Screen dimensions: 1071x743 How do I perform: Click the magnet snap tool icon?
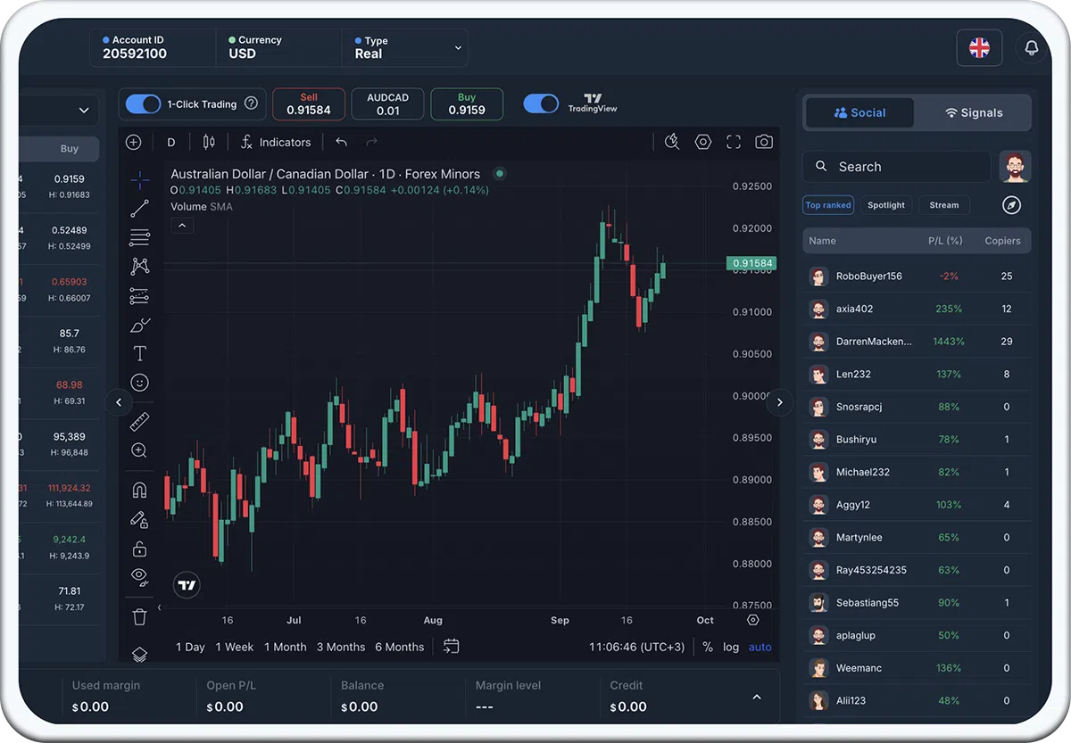pos(139,490)
